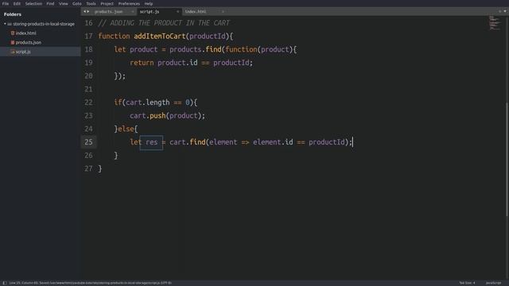Open products.json from the sidebar
Image resolution: width=509 pixels, height=286 pixels.
(29, 42)
